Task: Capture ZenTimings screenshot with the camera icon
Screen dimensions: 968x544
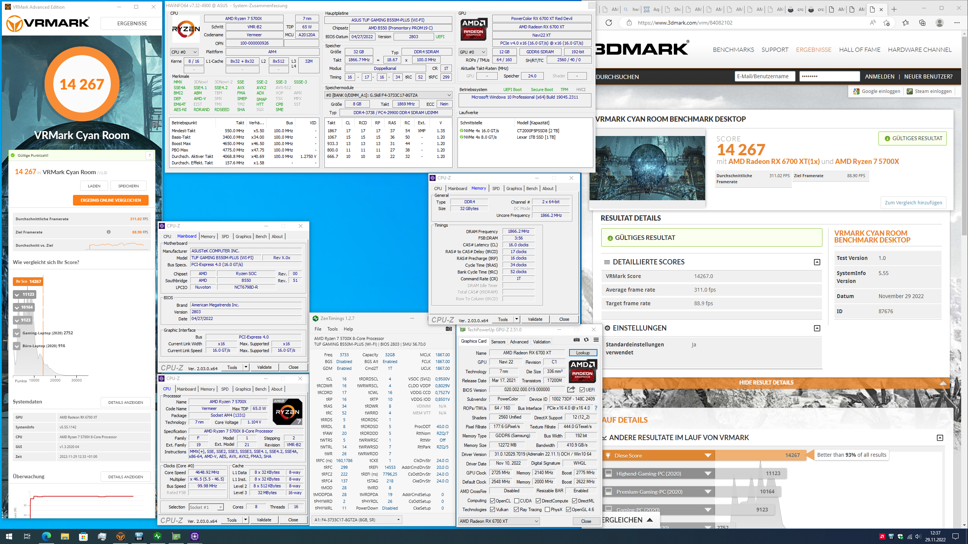Action: pos(449,329)
